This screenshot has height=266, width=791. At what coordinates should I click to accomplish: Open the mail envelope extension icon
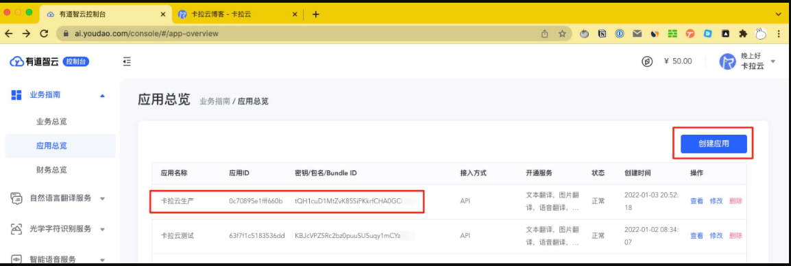[x=637, y=34]
